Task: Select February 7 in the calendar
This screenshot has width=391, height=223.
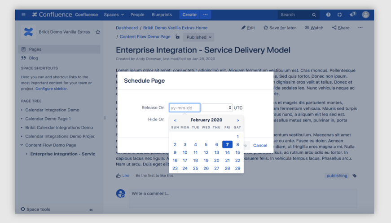Action: point(227,144)
